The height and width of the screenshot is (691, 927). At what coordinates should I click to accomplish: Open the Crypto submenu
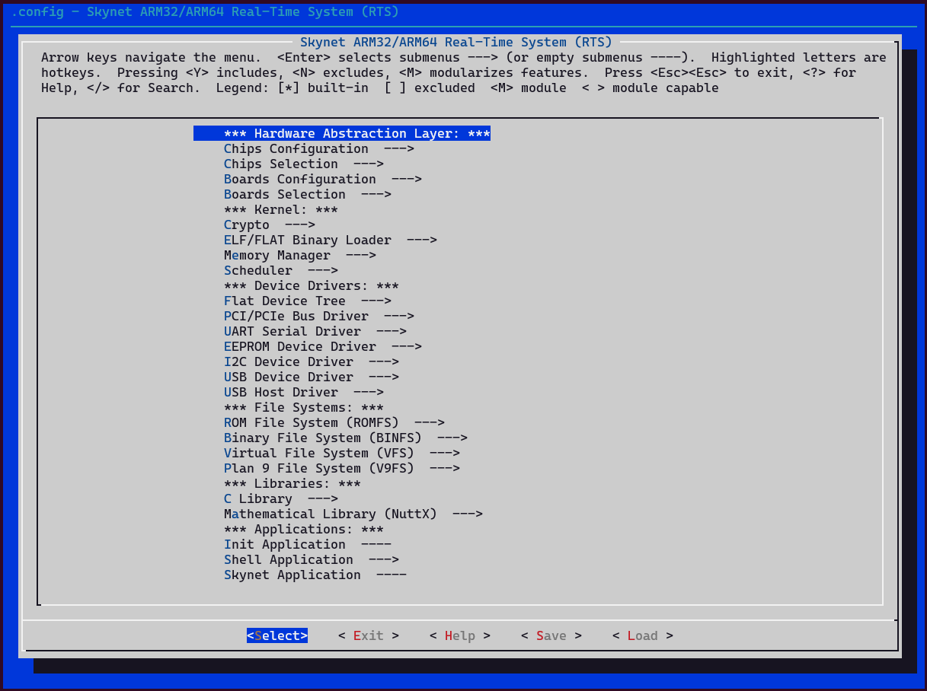[x=269, y=224]
